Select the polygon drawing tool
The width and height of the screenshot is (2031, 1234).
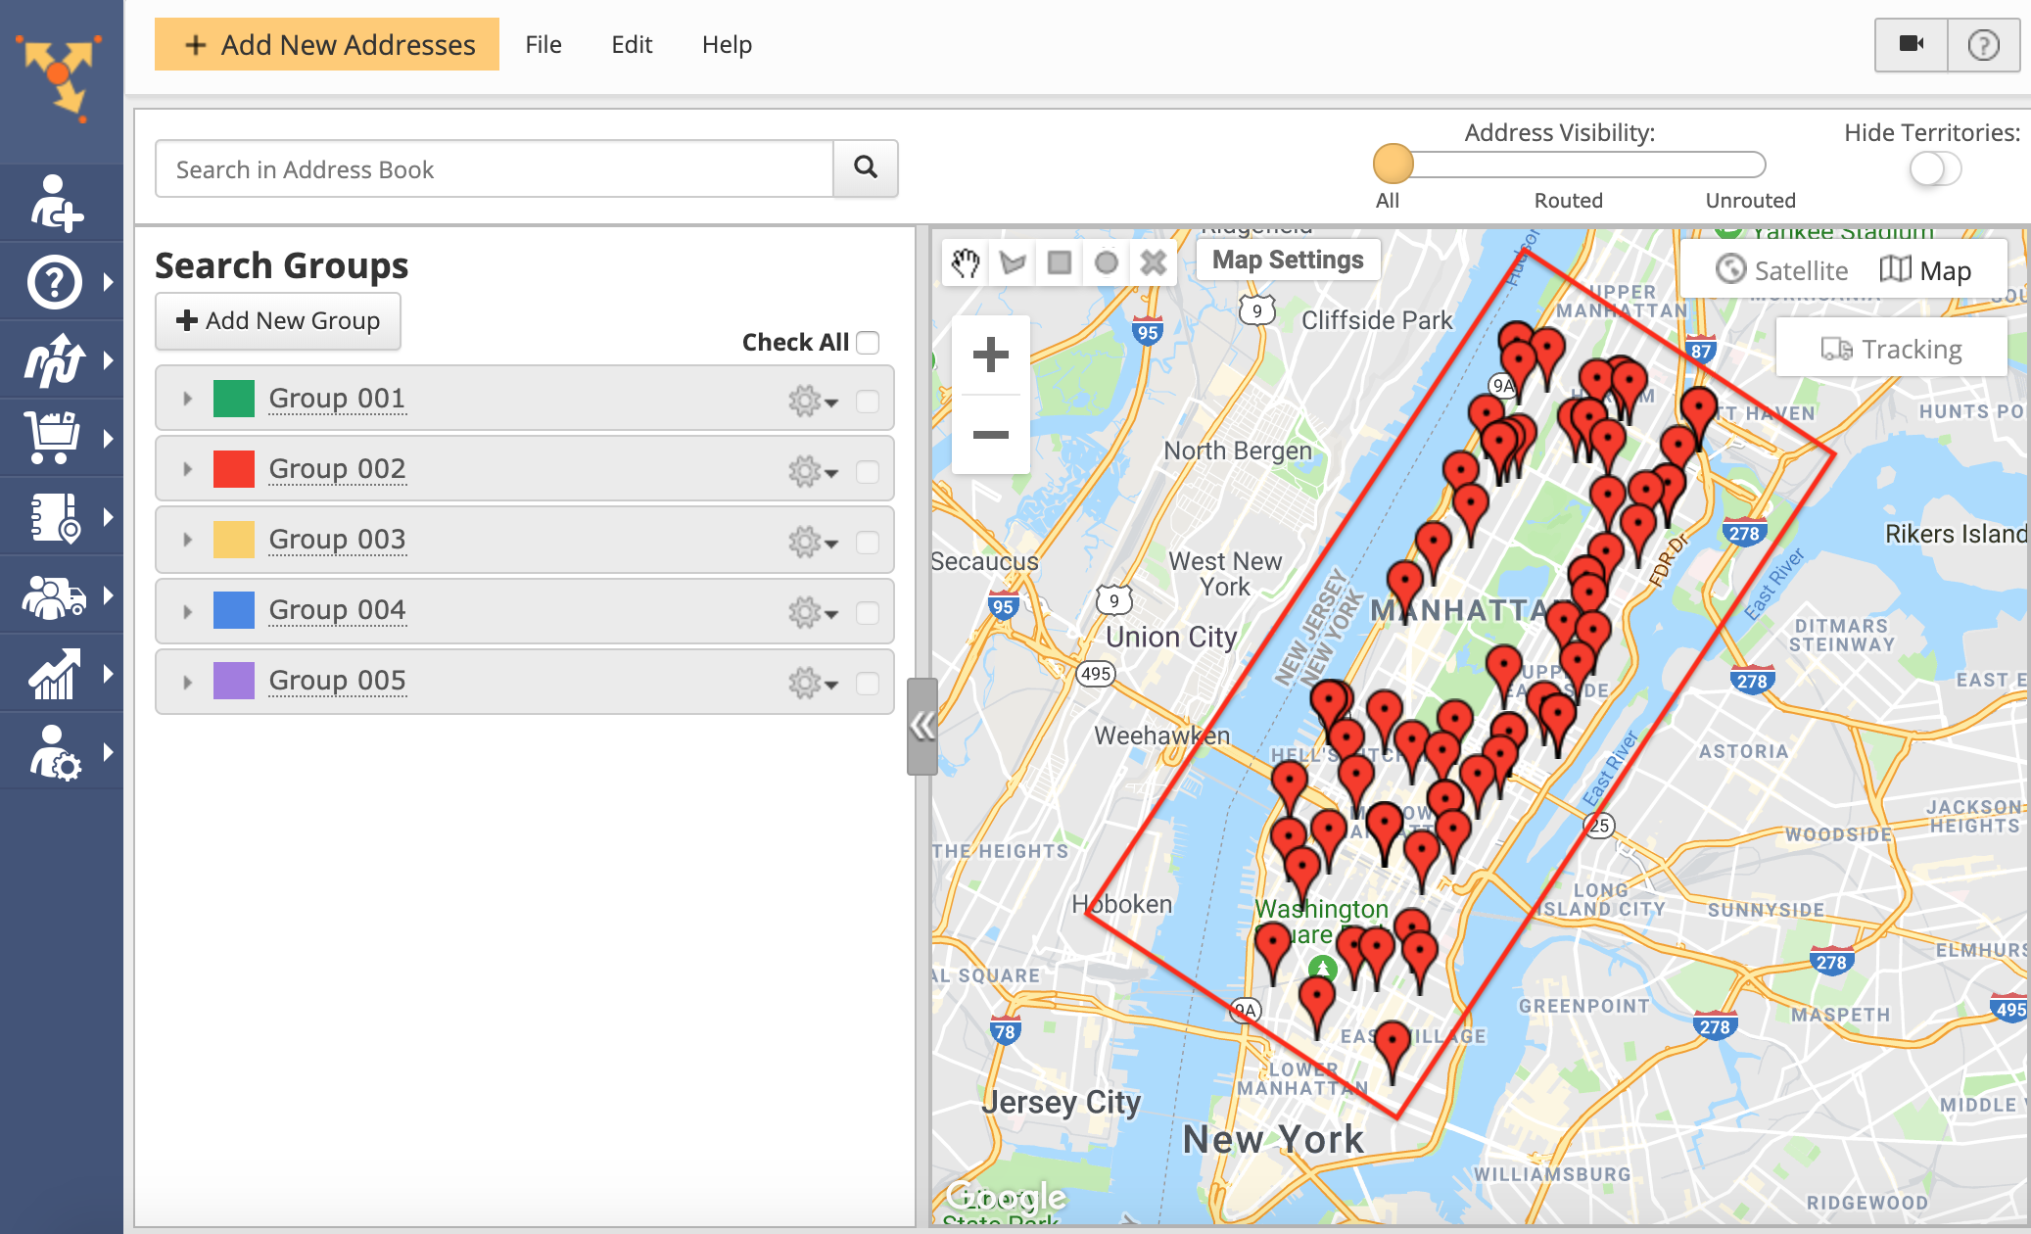pos(1013,262)
